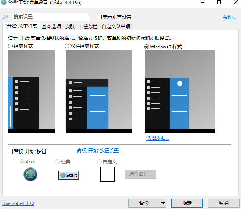The image size is (241, 209).
Task: Choose the 自定义 button style radio
Action: [x=99, y=162]
